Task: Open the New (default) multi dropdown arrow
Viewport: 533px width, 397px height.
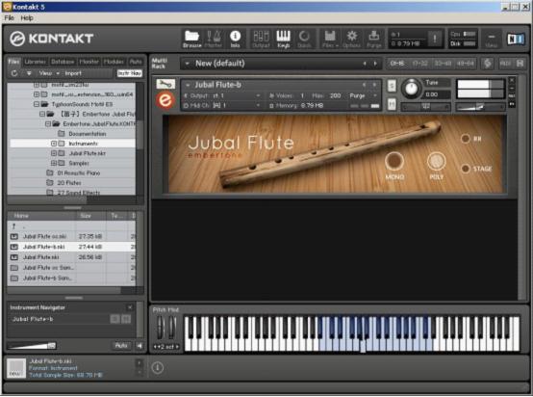Action: pyautogui.click(x=187, y=64)
